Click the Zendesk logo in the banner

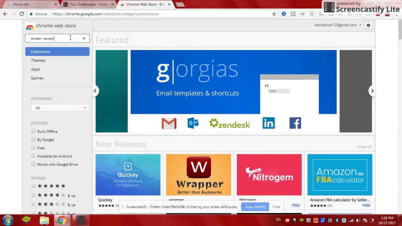(230, 123)
